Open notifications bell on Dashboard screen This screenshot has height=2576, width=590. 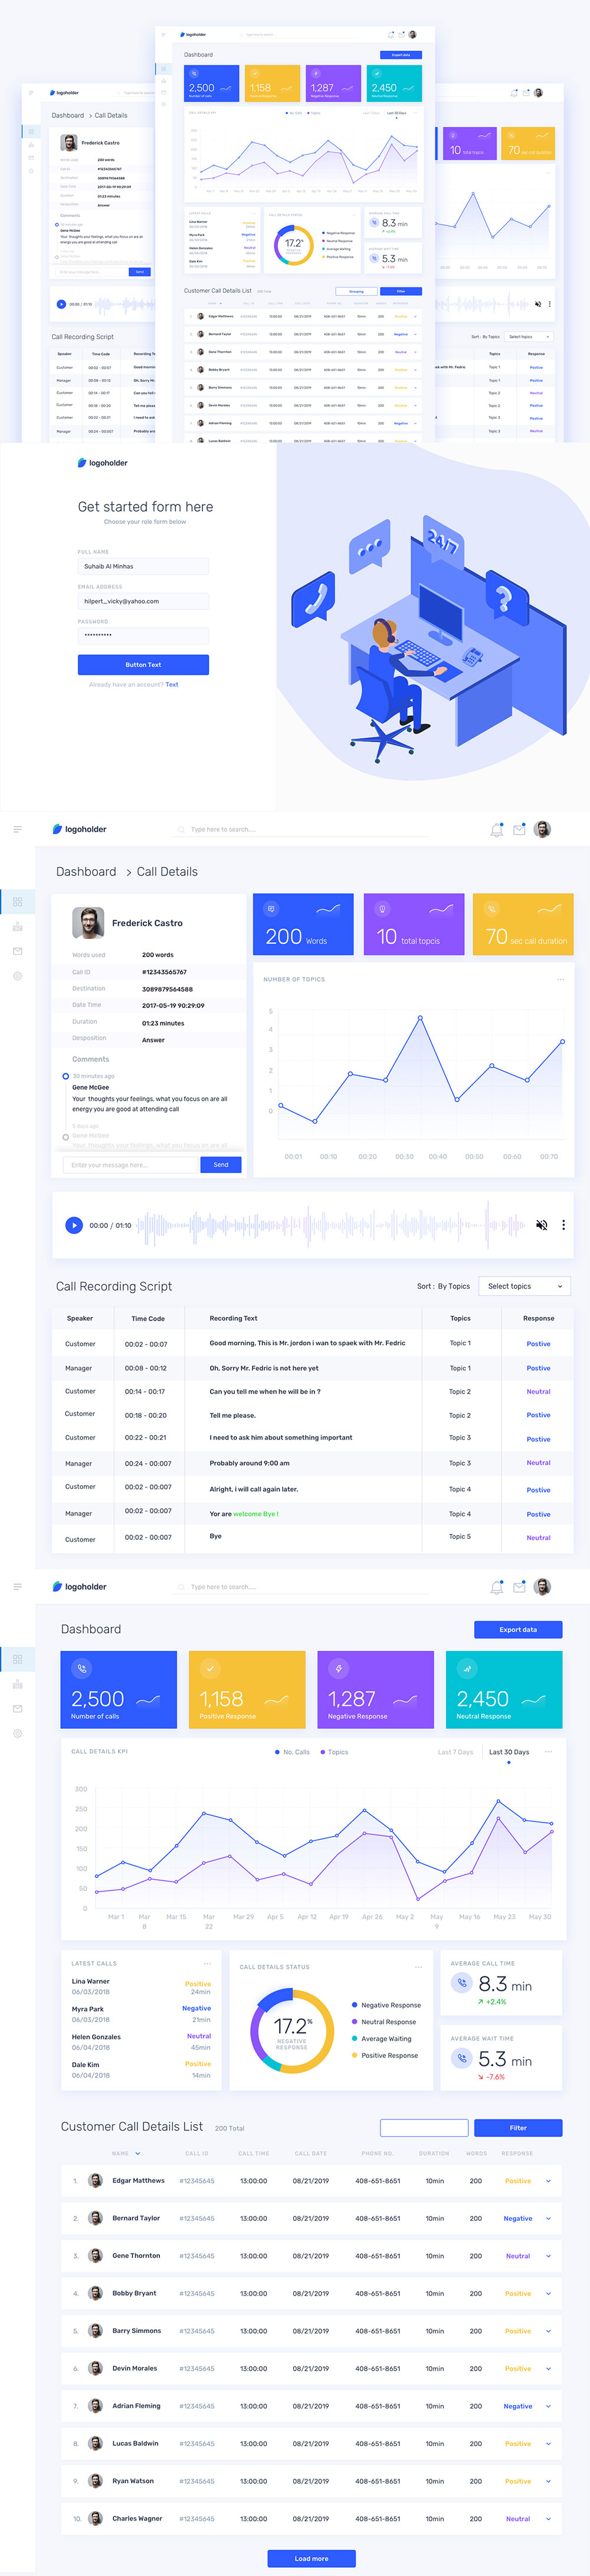[497, 1588]
